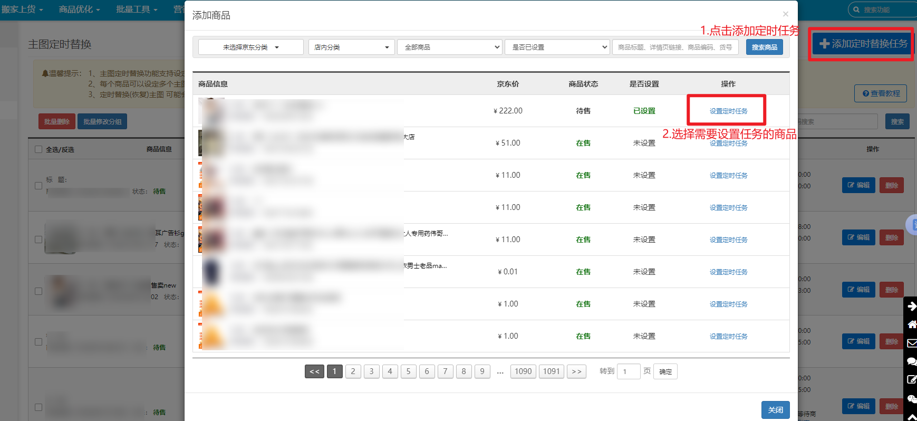Open the chat bubbles icon in sidebar
Screen dimensions: 917x421
click(x=911, y=361)
